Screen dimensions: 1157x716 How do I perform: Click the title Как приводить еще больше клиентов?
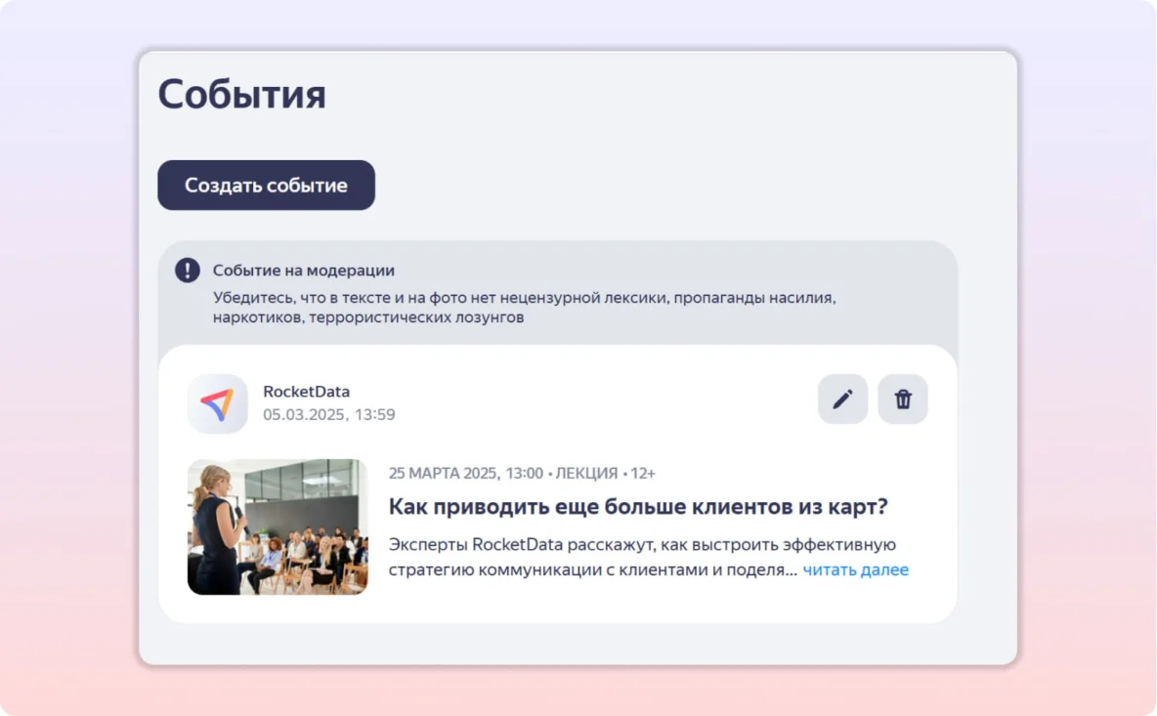click(637, 507)
